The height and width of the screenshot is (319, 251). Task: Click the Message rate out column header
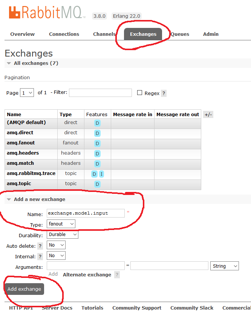click(178, 115)
